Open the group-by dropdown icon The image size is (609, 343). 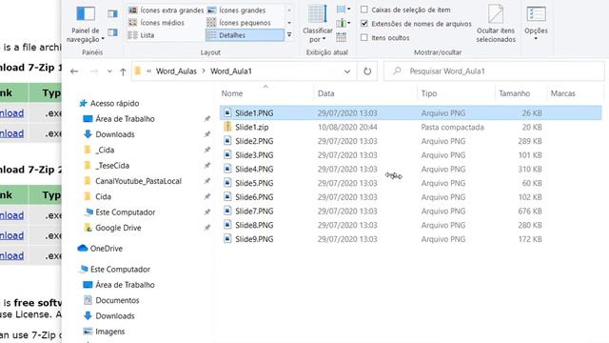click(x=344, y=10)
